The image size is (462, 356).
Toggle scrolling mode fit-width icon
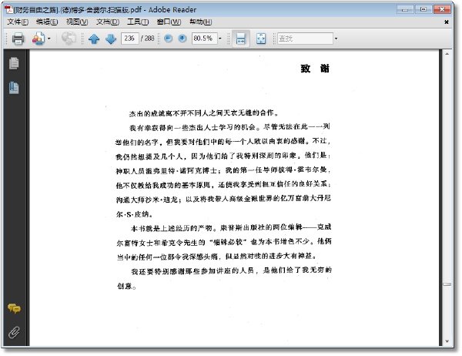click(x=241, y=39)
